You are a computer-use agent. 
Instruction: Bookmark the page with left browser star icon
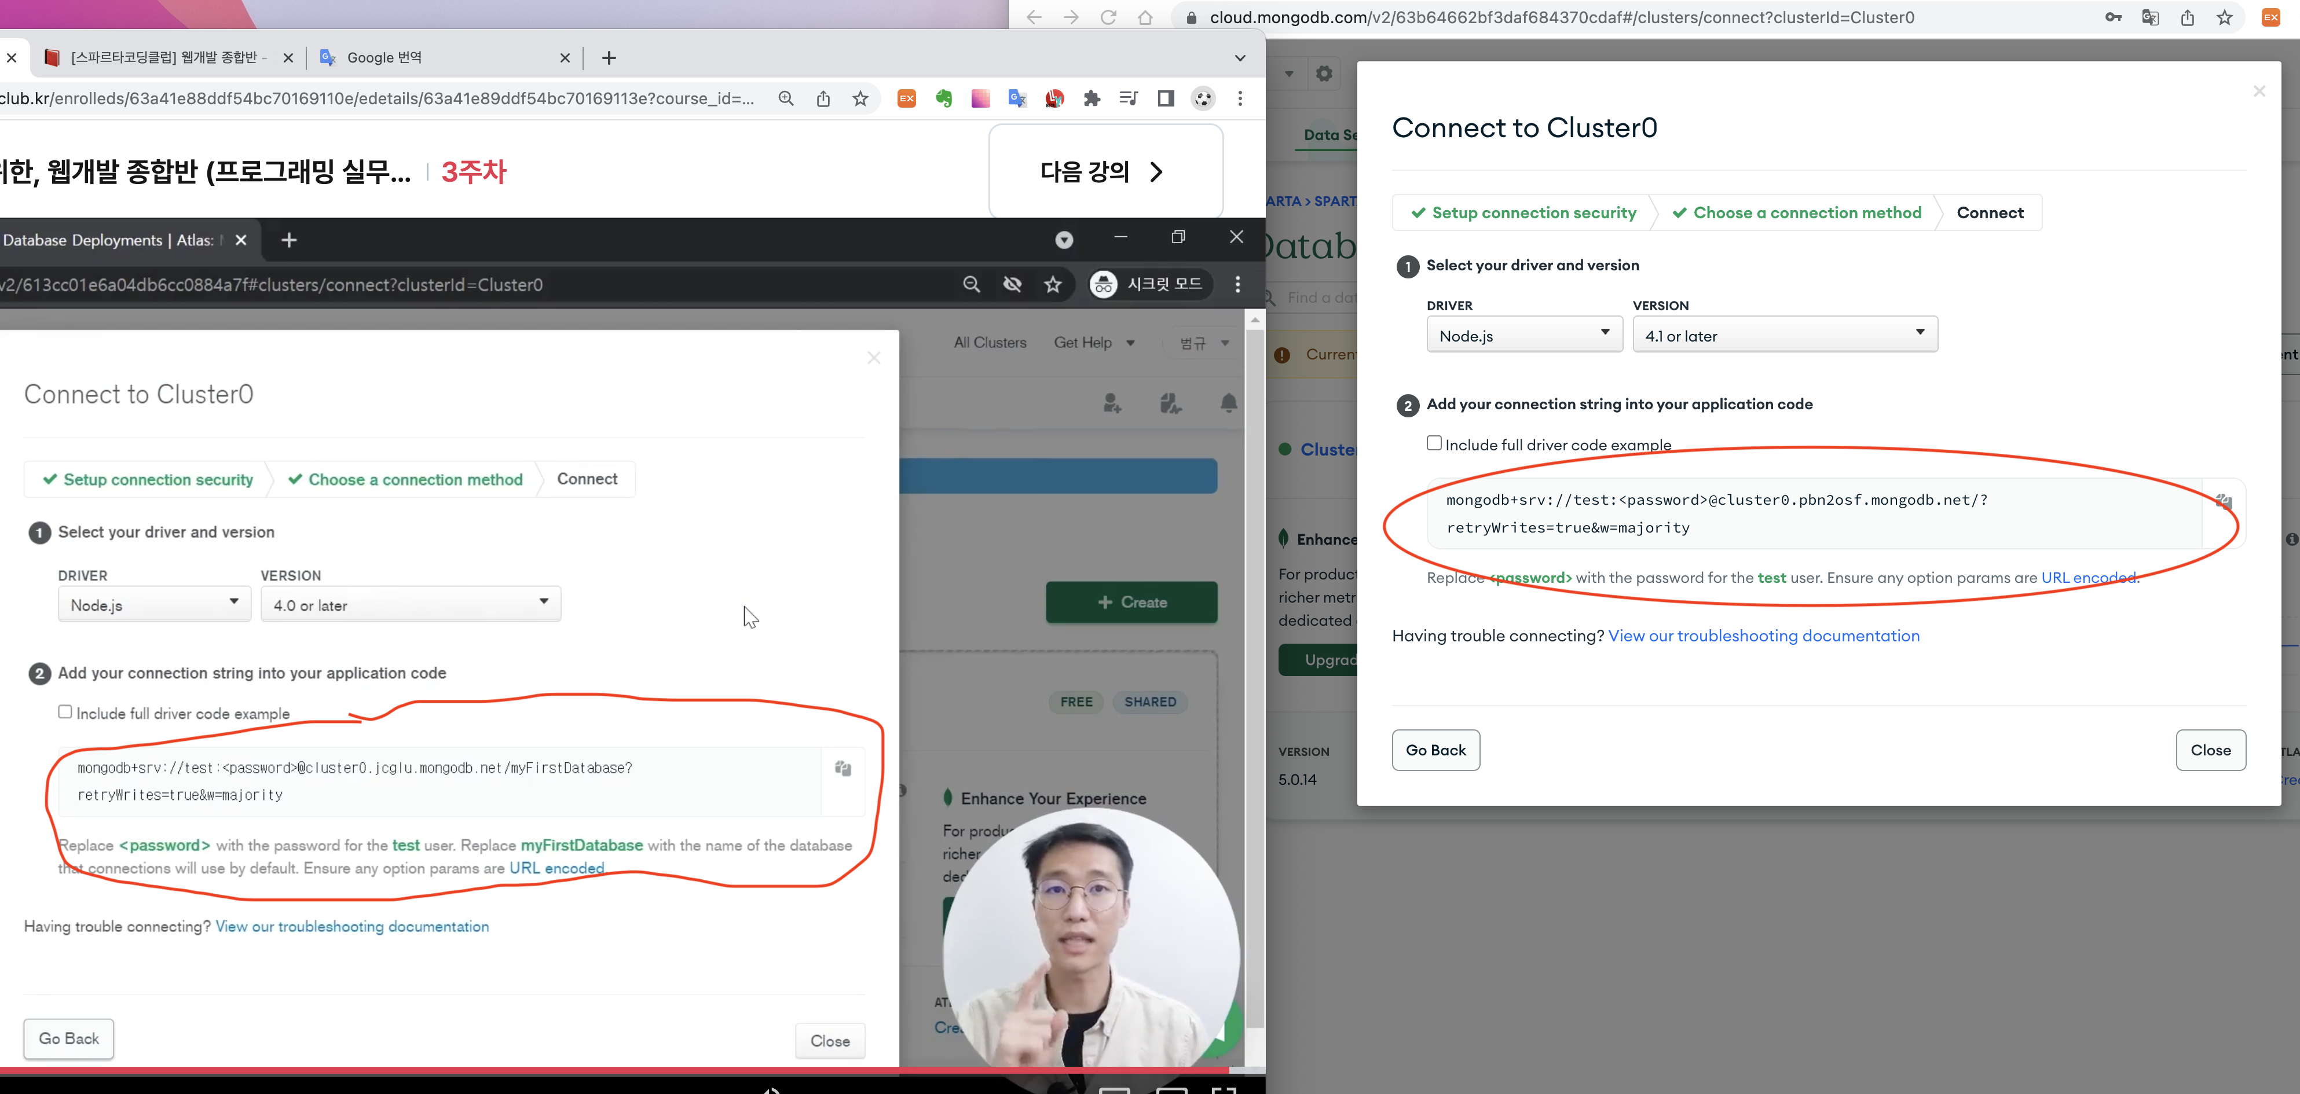point(860,98)
